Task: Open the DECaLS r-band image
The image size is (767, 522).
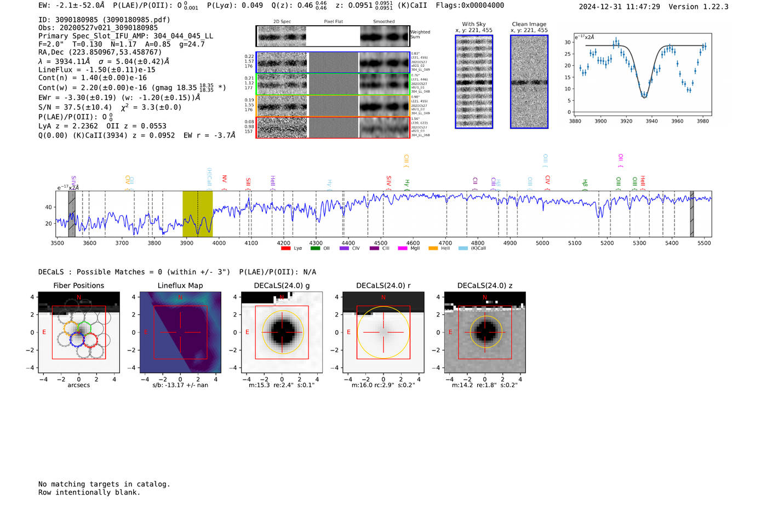Action: point(383,332)
